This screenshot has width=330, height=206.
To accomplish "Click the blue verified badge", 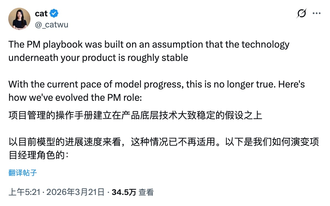I will tap(54, 13).
